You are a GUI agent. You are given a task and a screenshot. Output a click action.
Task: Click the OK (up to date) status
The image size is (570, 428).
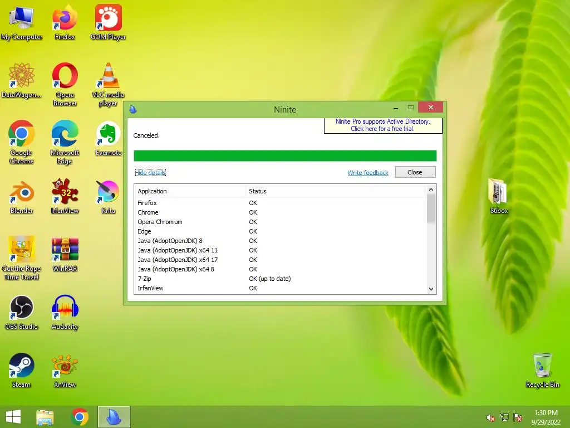click(x=270, y=279)
